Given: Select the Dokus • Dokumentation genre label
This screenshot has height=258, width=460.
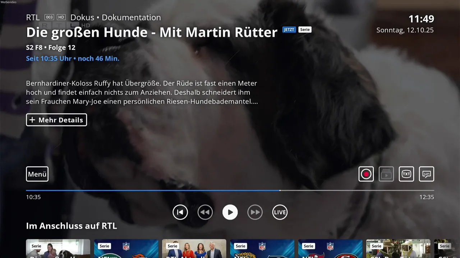Looking at the screenshot, I should 116,17.
